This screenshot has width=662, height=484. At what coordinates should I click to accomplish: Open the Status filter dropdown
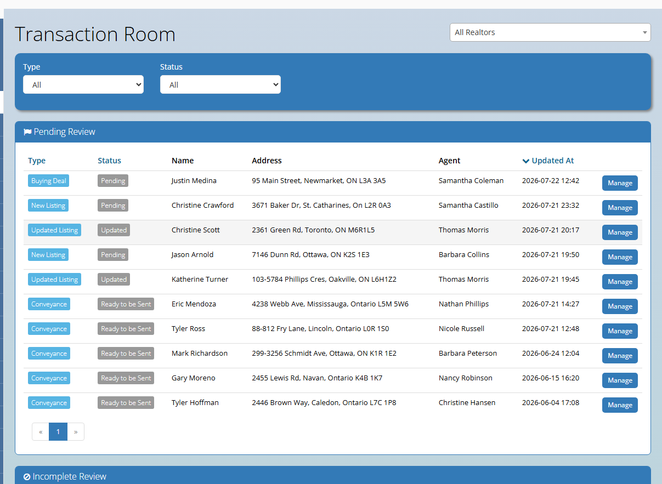(220, 84)
